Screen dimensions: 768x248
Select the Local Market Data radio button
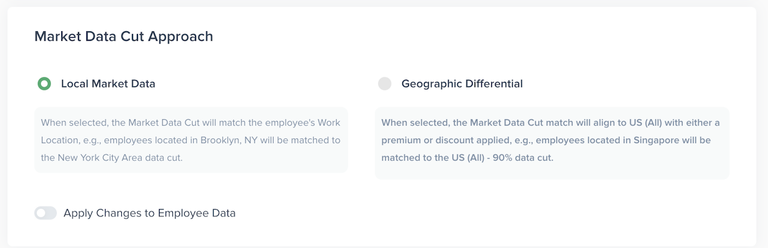click(44, 84)
